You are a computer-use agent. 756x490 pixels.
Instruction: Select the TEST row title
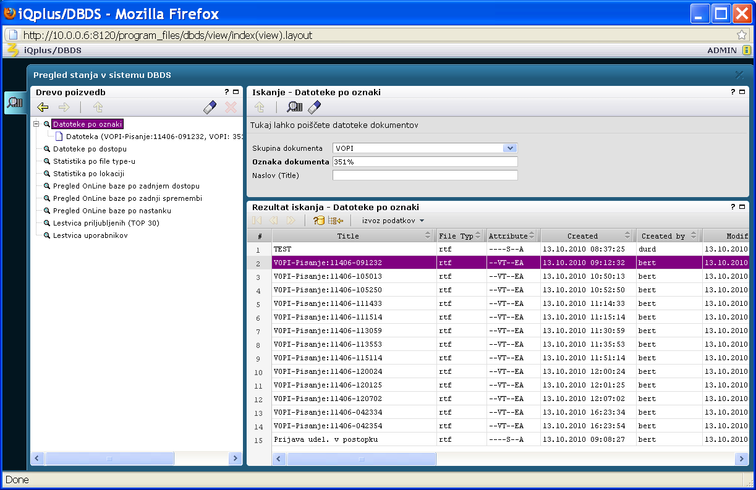pos(282,249)
